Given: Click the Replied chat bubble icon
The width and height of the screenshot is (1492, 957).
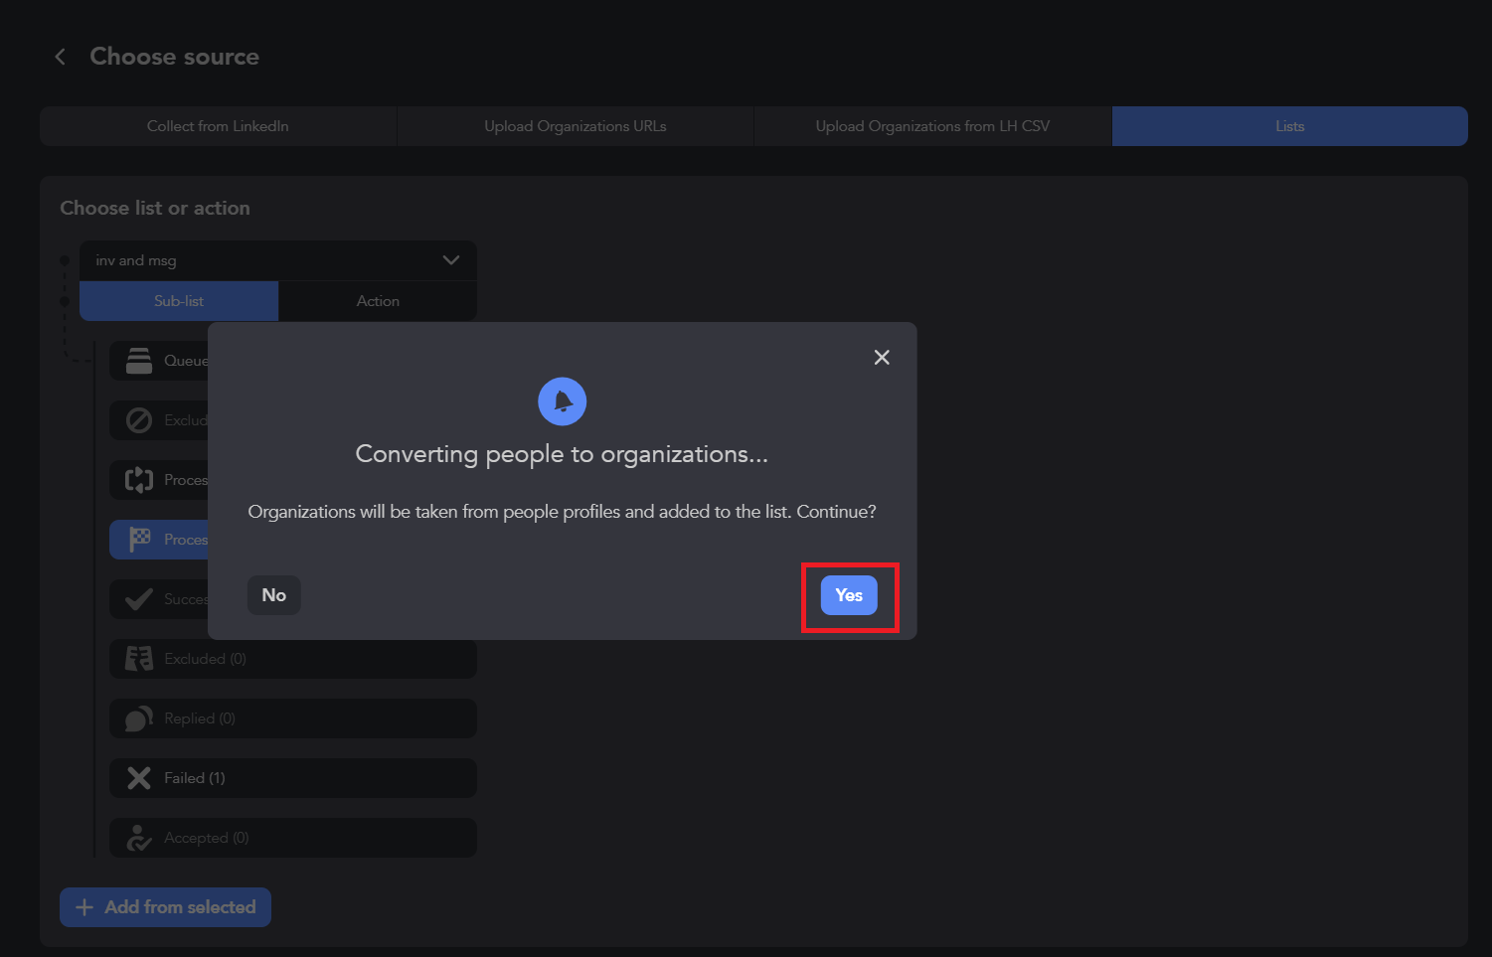Looking at the screenshot, I should (x=139, y=718).
